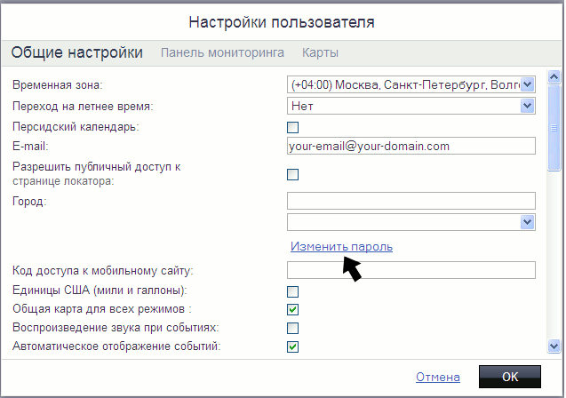Switch to the Панель мониторинга tab
Screen dimensions: 566x398
(x=222, y=53)
